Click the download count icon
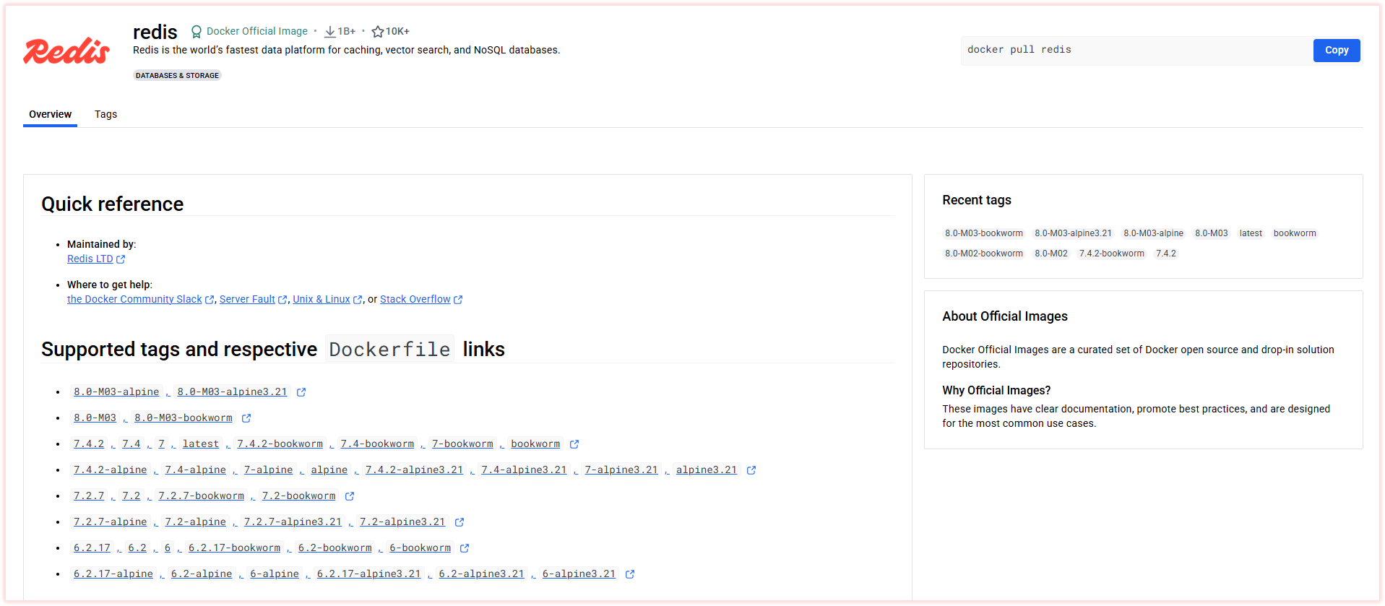The height and width of the screenshot is (606, 1385). [x=330, y=32]
